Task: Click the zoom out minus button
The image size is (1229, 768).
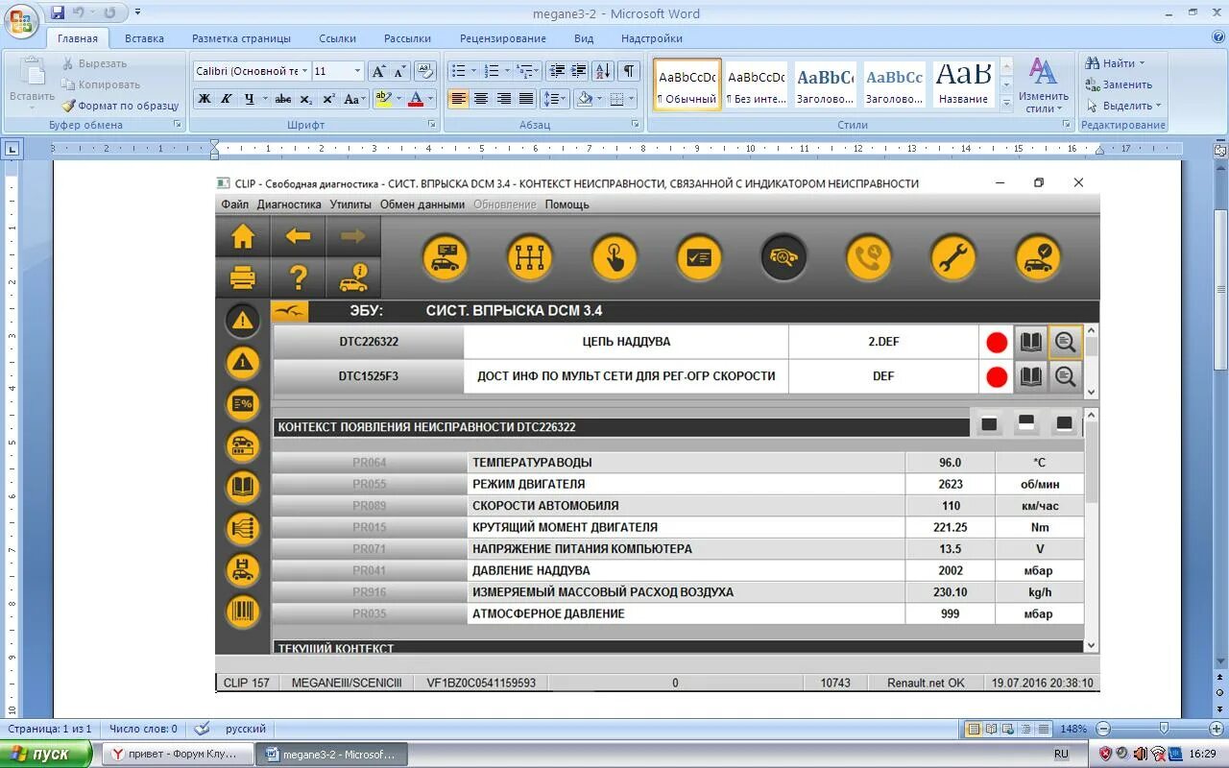Action: click(x=1103, y=729)
